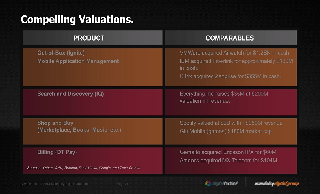The height and width of the screenshot is (194, 320).
Task: Click Out-of-Box (Ignite) product text
Action: pyautogui.click(x=61, y=53)
